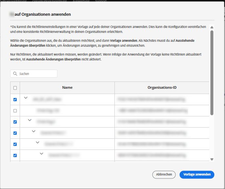
Task: Tick the select-all checkbox in the table header
Action: [15, 88]
